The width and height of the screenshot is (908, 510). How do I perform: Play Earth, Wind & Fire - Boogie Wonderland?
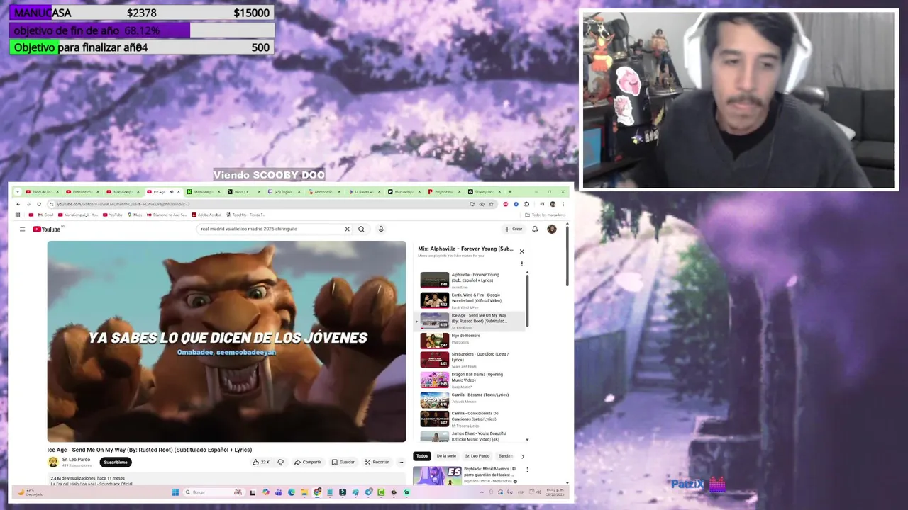pos(471,300)
